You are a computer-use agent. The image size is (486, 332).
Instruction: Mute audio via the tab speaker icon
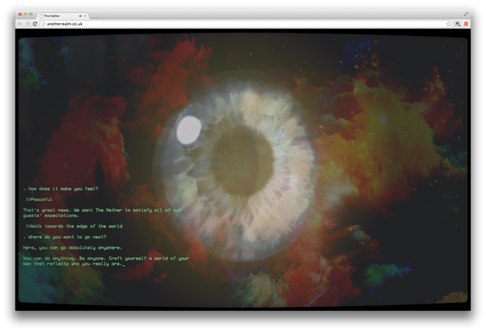point(79,15)
